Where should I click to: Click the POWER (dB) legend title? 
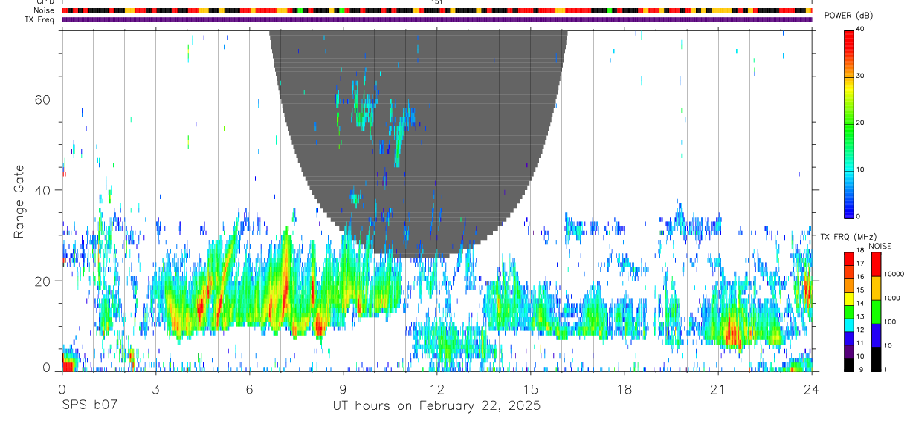tap(848, 16)
